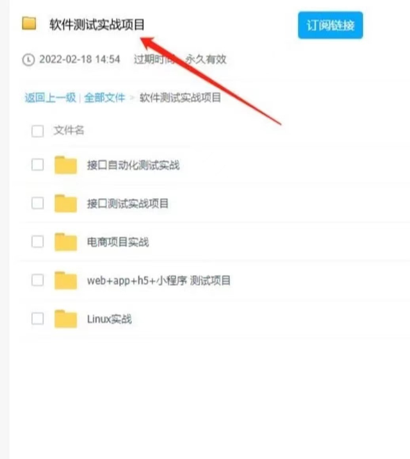
Task: Open the 全部文件 breadcrumb link
Action: click(x=104, y=97)
